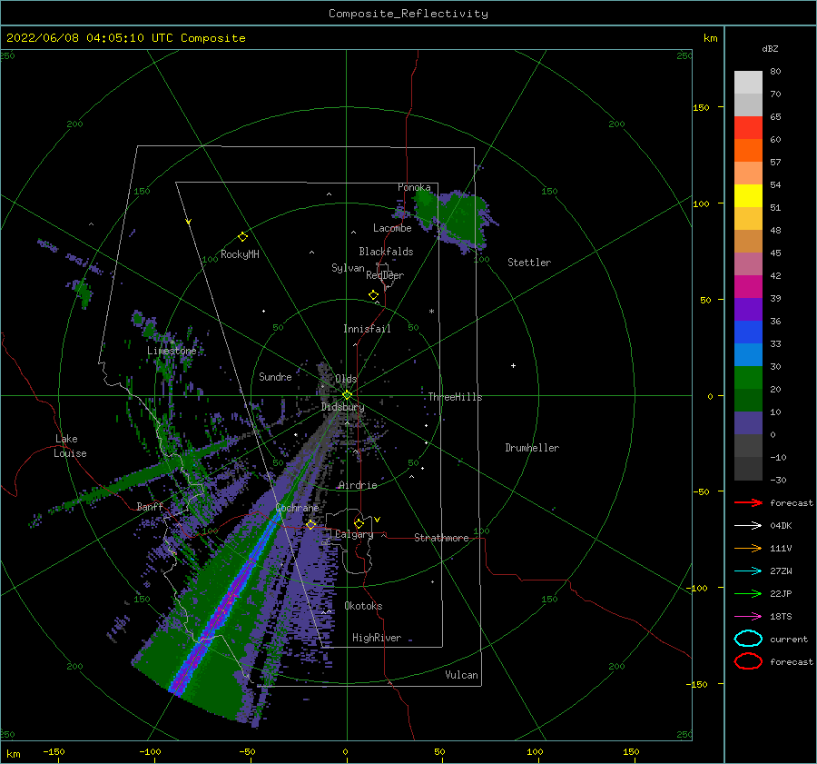Select the orange 60-57 dBZ color swatch
This screenshot has width=817, height=764.
point(748,151)
